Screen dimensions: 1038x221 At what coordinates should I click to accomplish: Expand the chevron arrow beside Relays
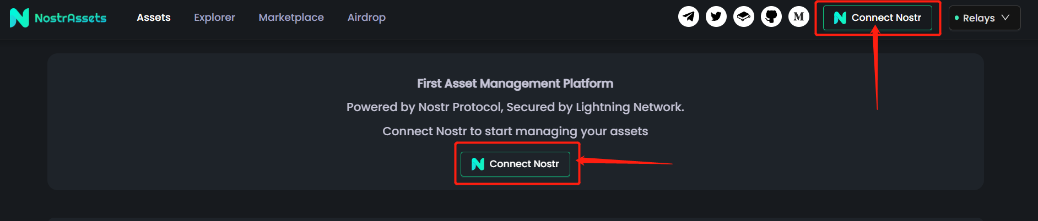[1005, 18]
